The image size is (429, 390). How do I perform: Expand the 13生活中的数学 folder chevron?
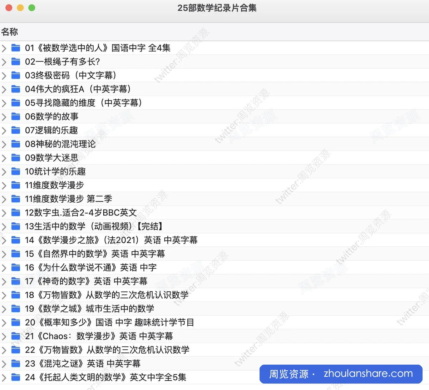(4, 226)
